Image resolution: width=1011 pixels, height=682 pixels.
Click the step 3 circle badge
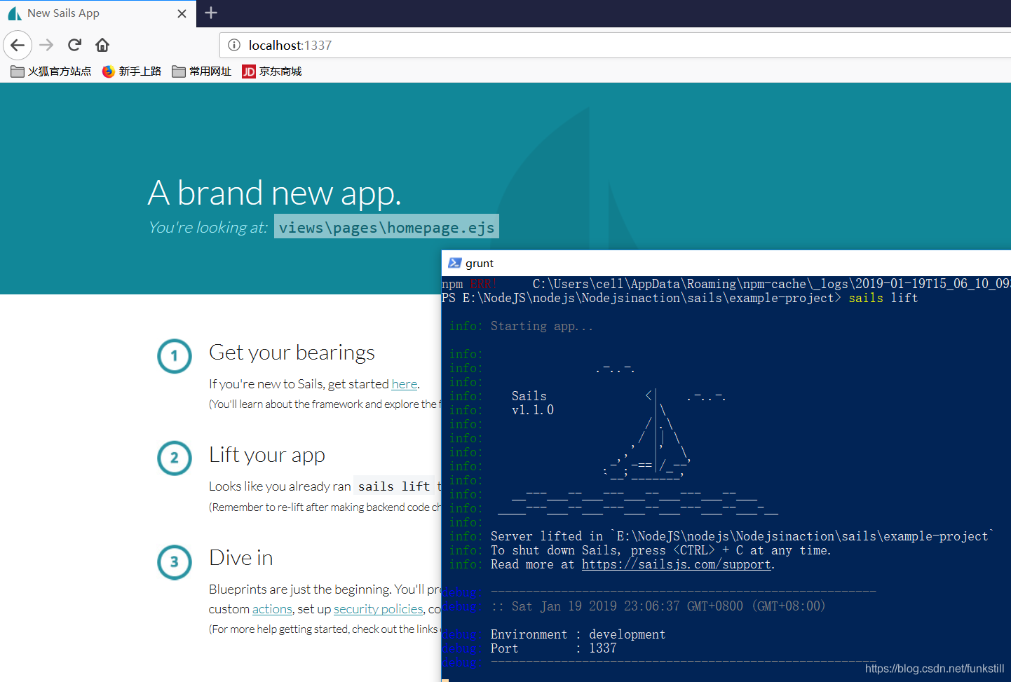coord(175,562)
